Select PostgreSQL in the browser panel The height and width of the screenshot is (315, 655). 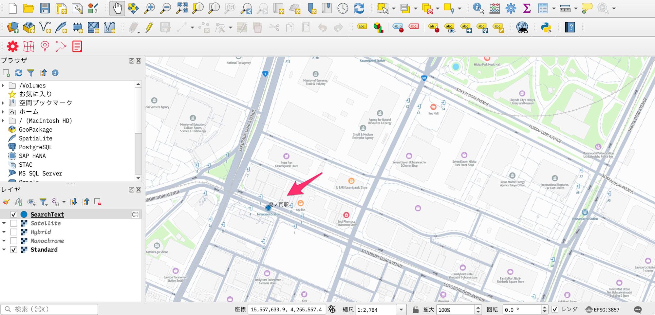click(35, 147)
